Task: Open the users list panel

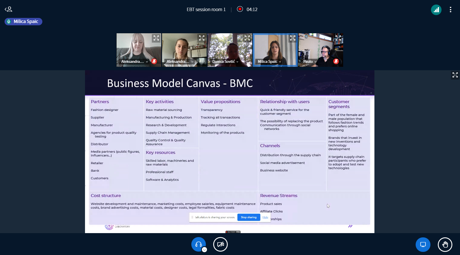Action: click(9, 9)
